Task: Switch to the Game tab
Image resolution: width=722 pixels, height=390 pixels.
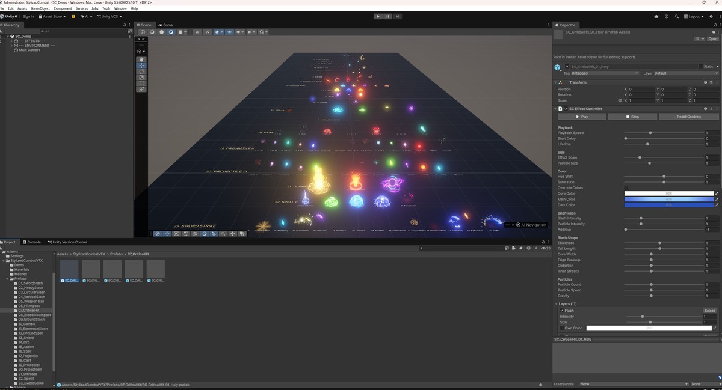Action: pos(166,25)
